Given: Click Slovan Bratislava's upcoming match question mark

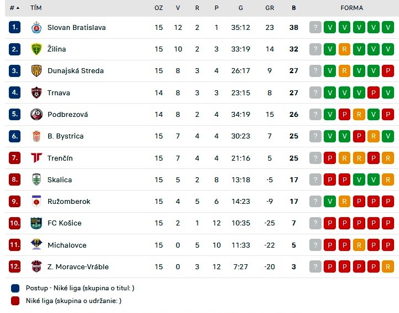Looking at the screenshot, I should point(315,28).
